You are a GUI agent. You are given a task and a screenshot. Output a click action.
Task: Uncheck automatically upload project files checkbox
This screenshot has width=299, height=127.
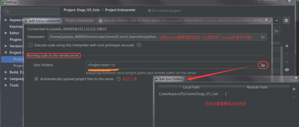36,79
